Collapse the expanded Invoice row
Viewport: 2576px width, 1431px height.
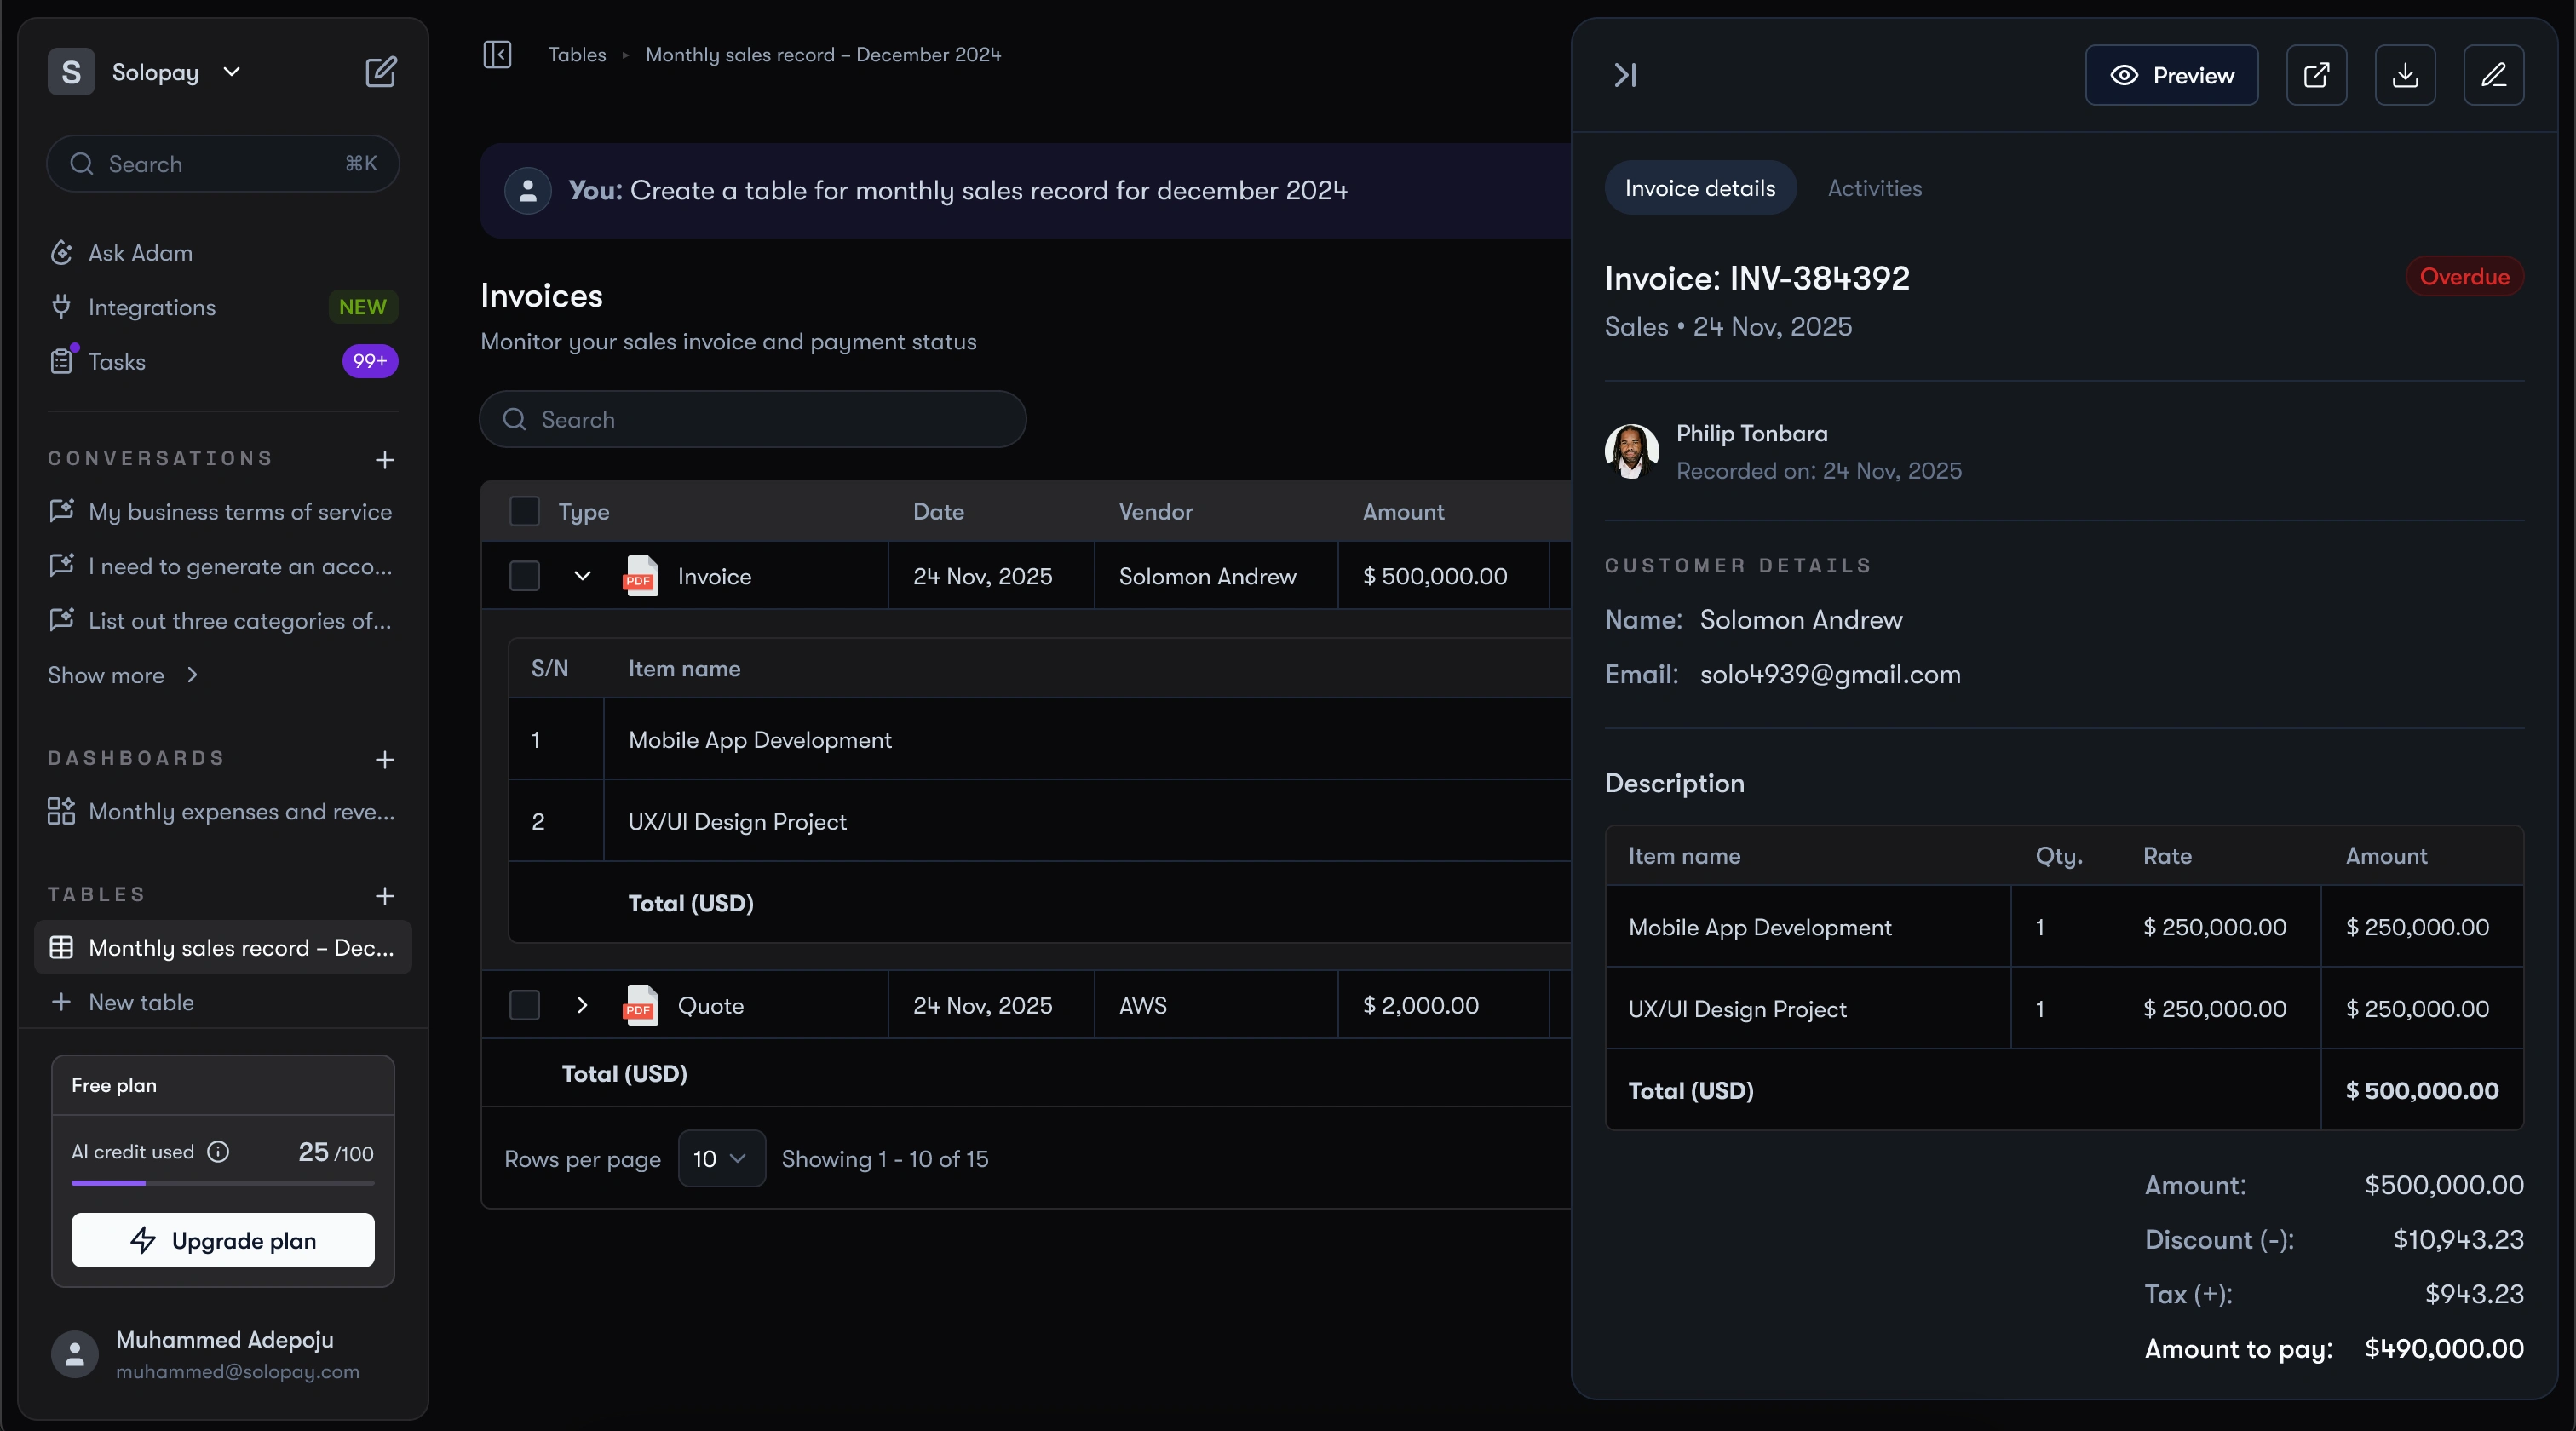[582, 576]
